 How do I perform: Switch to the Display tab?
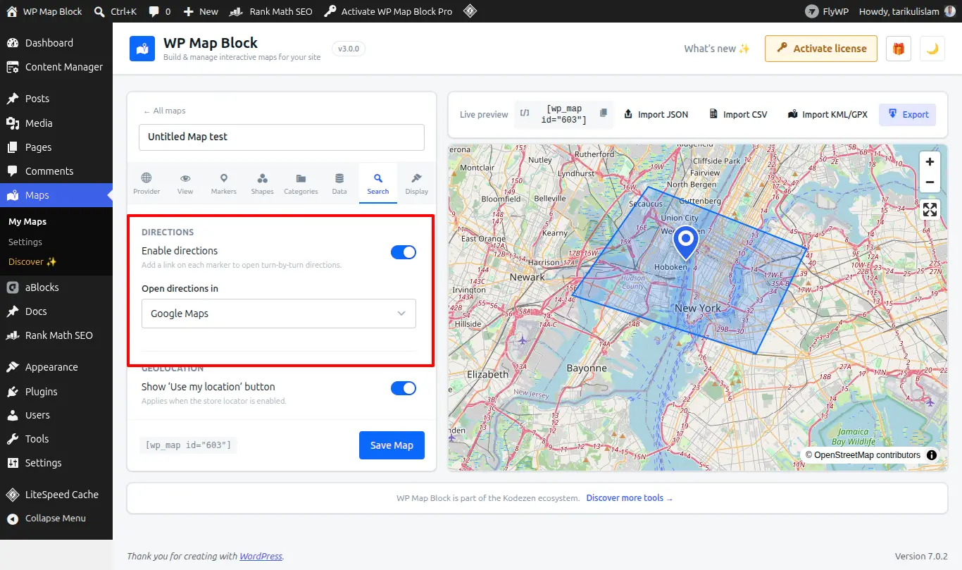coord(416,184)
